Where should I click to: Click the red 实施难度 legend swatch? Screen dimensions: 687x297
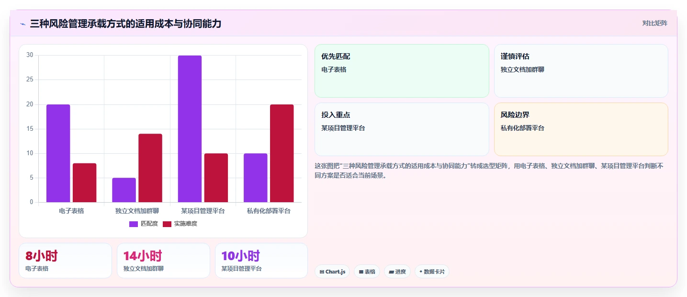point(167,224)
